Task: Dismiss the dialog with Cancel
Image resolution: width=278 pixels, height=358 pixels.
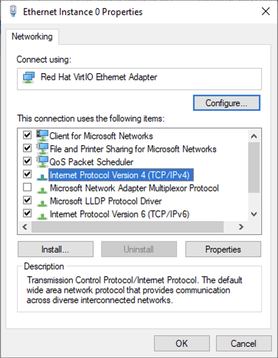Action: pos(244,343)
